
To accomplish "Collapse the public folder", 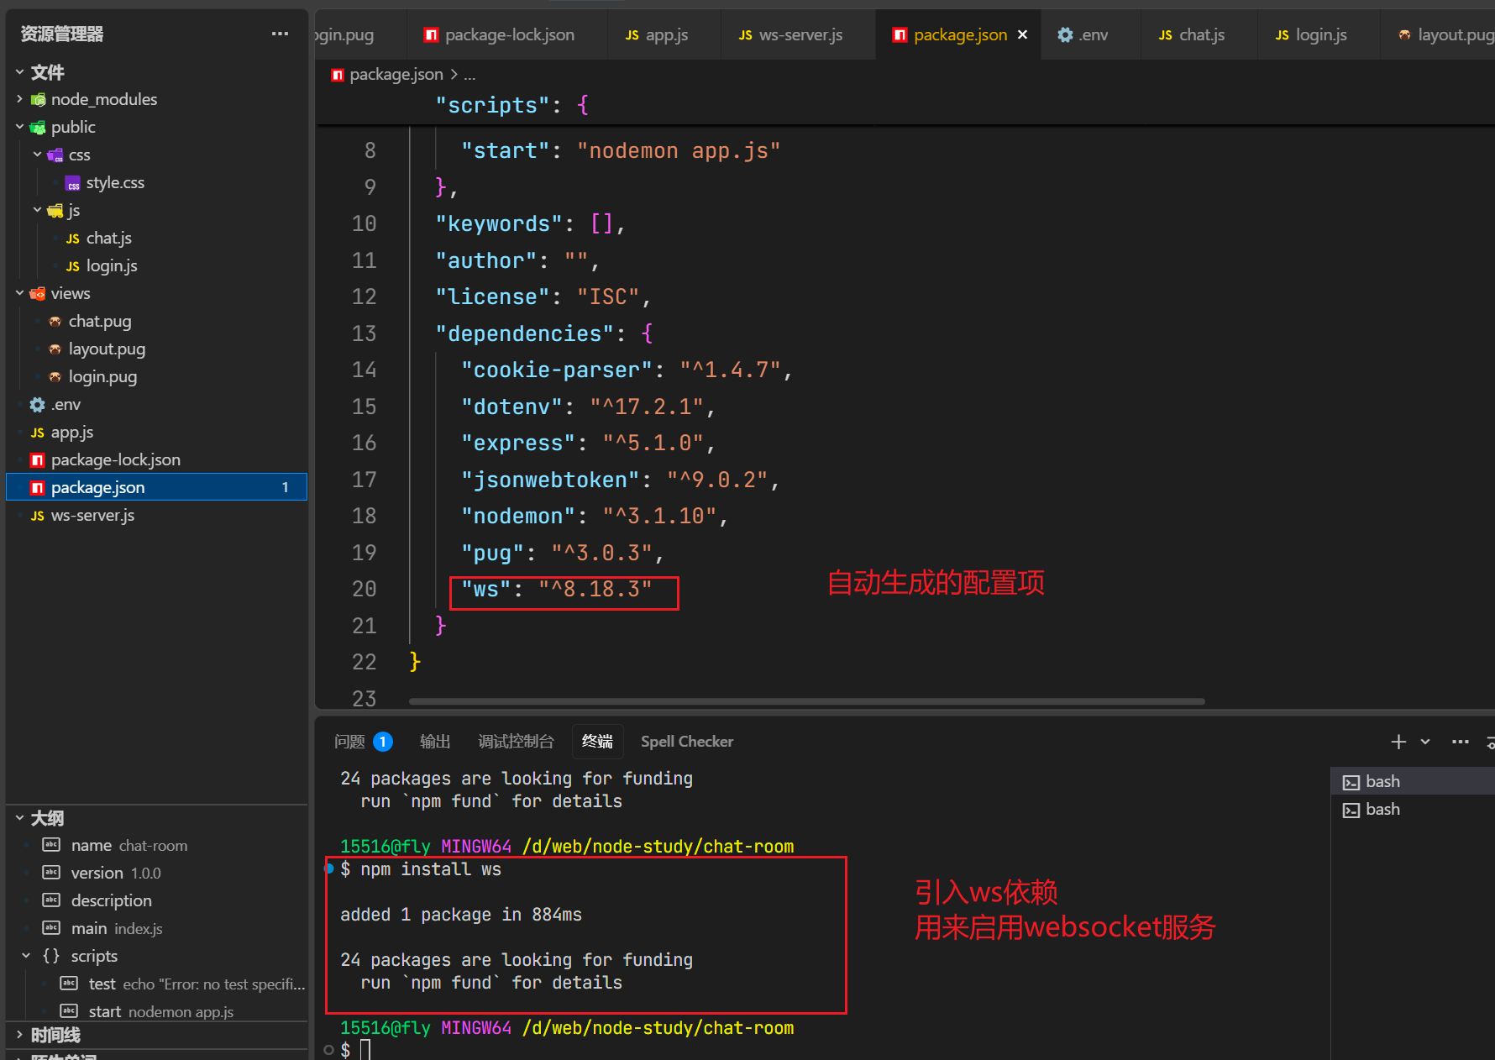I will [19, 127].
